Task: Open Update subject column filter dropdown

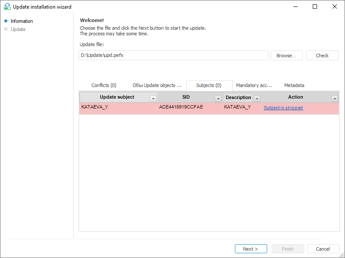Action: [x=153, y=98]
